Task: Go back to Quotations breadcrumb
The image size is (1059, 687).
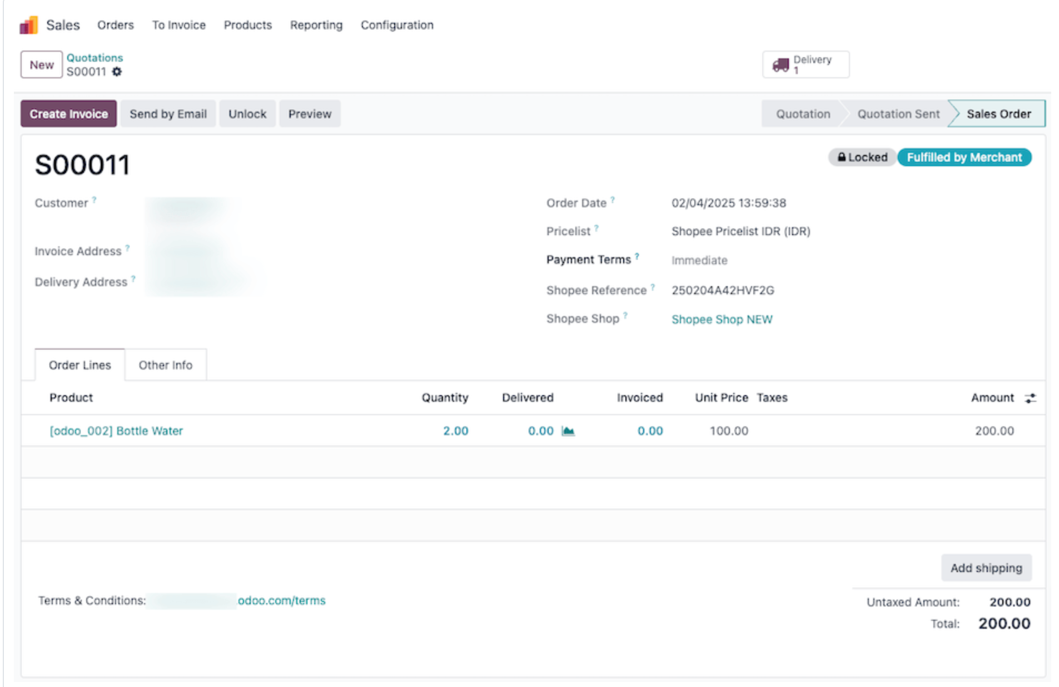Action: [x=95, y=58]
